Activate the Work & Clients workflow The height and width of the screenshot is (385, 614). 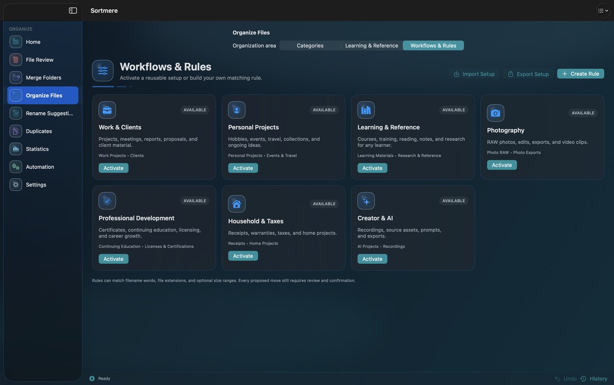[114, 168]
